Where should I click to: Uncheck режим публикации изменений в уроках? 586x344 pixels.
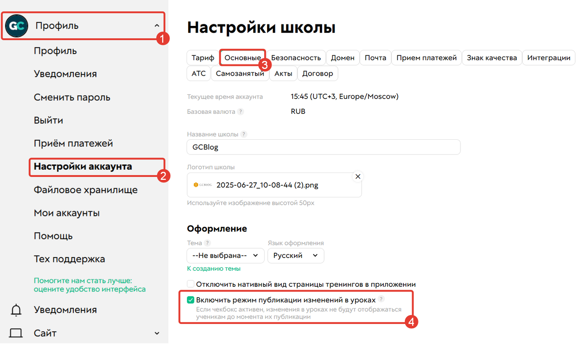click(190, 300)
